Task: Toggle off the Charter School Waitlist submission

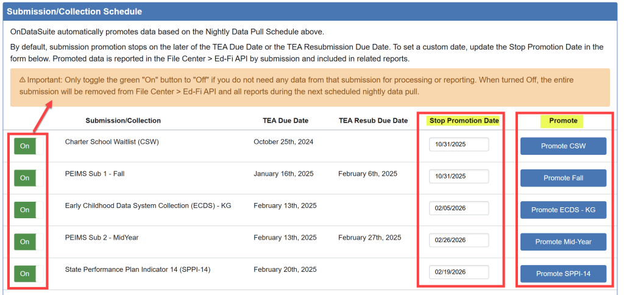Action: [x=25, y=146]
